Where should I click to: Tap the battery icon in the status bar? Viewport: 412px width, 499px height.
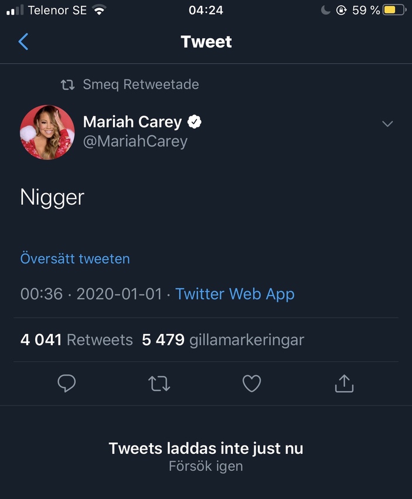tap(394, 10)
